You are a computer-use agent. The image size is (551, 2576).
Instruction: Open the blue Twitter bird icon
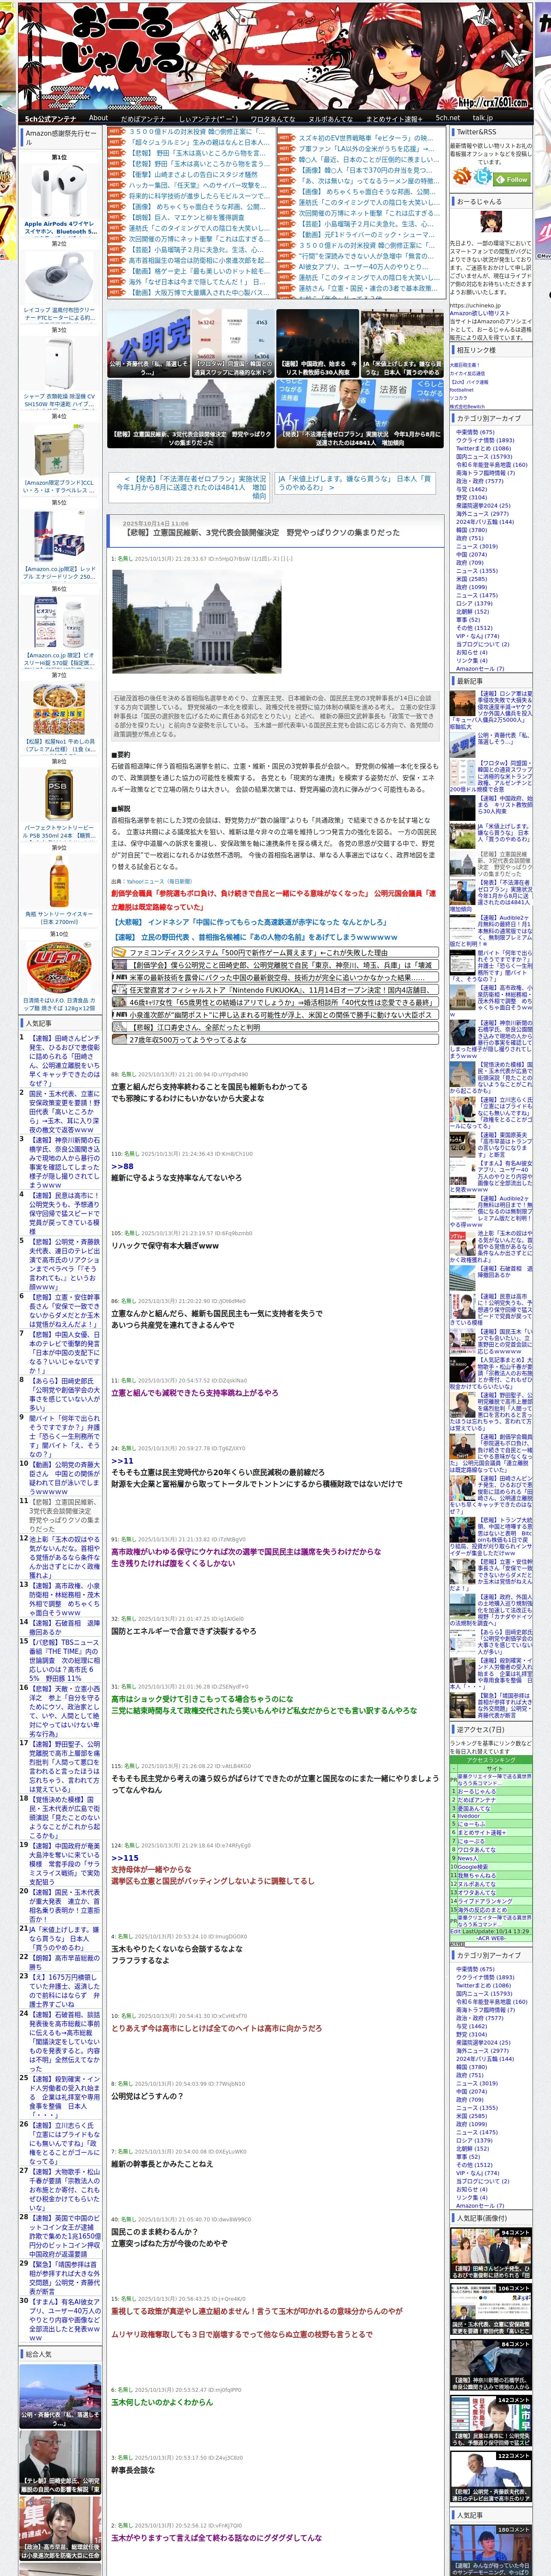(483, 176)
